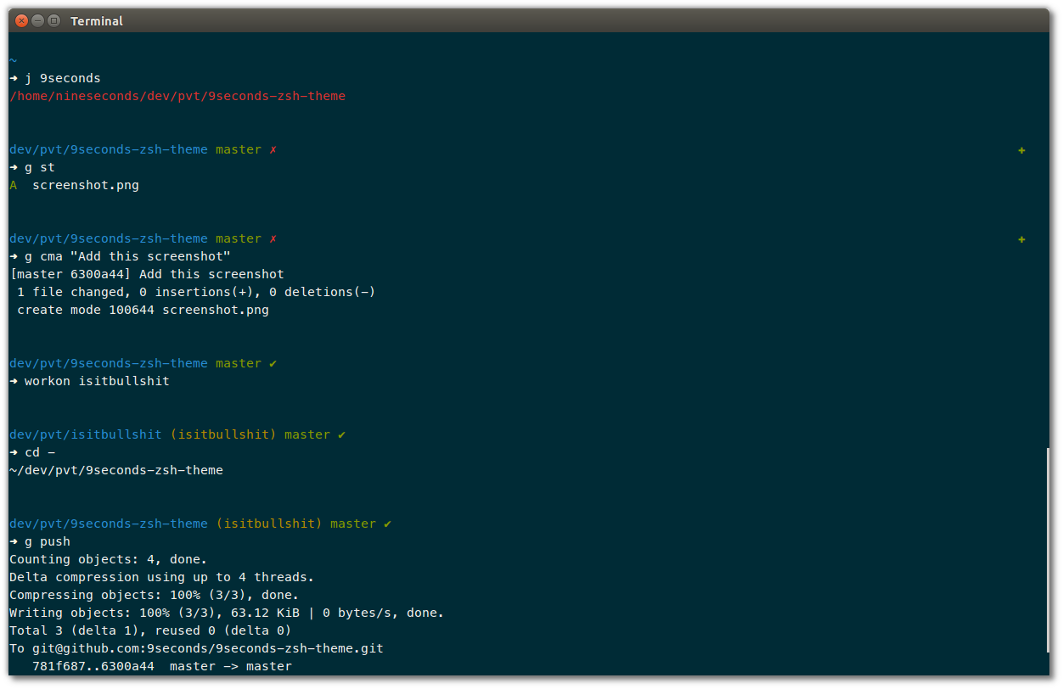Click 'create mode 100644 screenshot.png' line
Screen dimensions: 1063x689
coord(143,310)
